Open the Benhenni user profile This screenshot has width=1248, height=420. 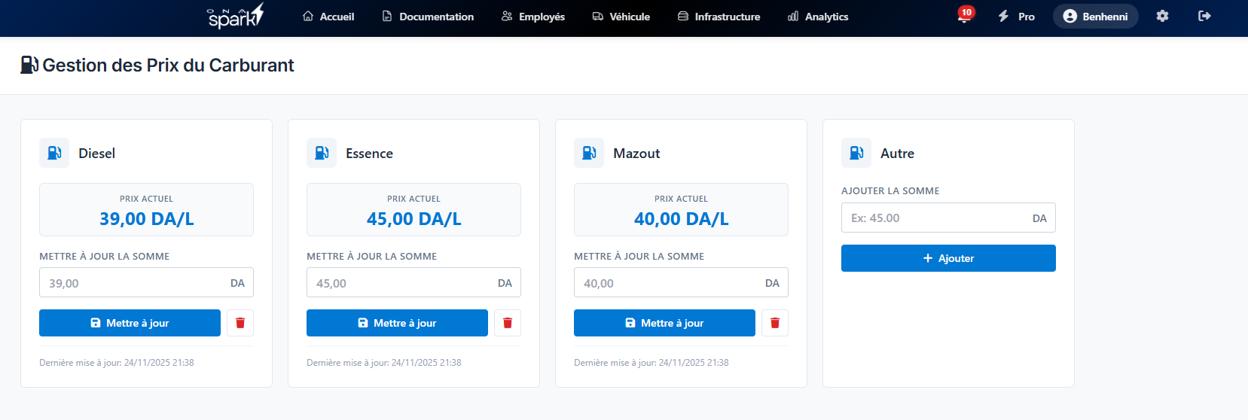(x=1095, y=17)
